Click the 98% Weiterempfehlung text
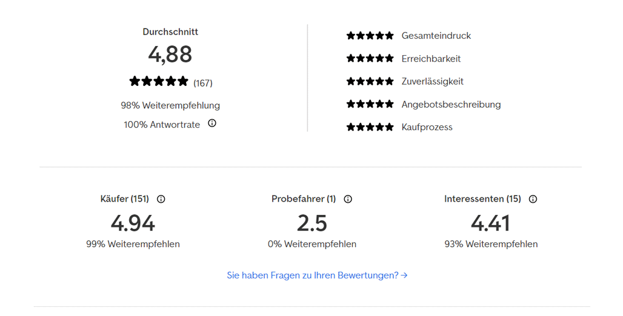This screenshot has height=316, width=623. [x=170, y=105]
